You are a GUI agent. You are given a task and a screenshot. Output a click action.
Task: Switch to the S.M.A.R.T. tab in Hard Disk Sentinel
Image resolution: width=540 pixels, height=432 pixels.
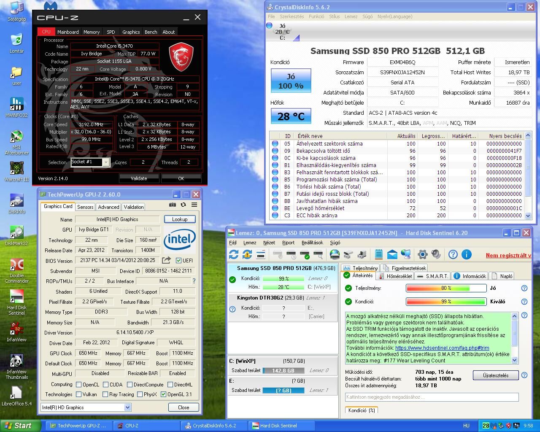(x=432, y=276)
